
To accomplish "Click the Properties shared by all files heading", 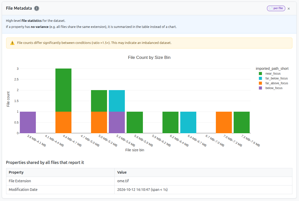I will (x=45, y=162).
